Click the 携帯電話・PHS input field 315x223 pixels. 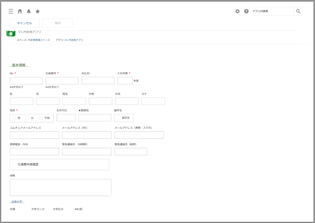(34, 152)
